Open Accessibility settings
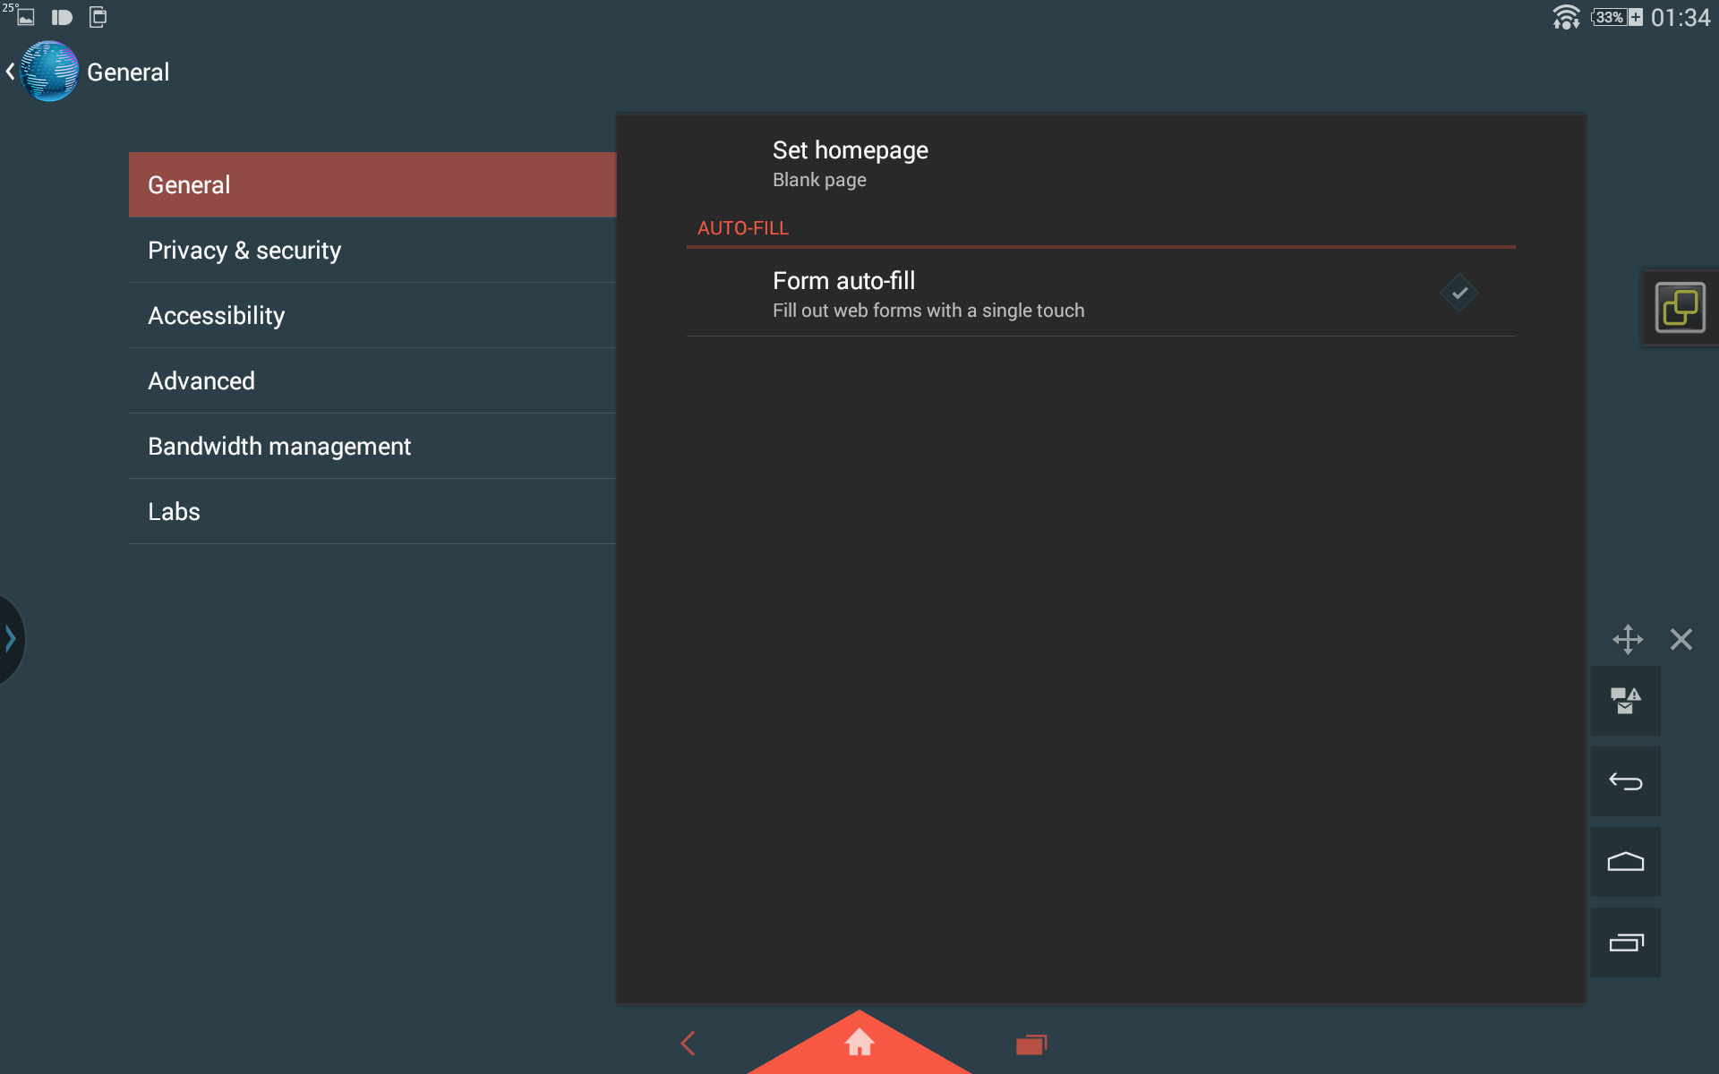Viewport: 1719px width, 1074px height. [x=372, y=315]
